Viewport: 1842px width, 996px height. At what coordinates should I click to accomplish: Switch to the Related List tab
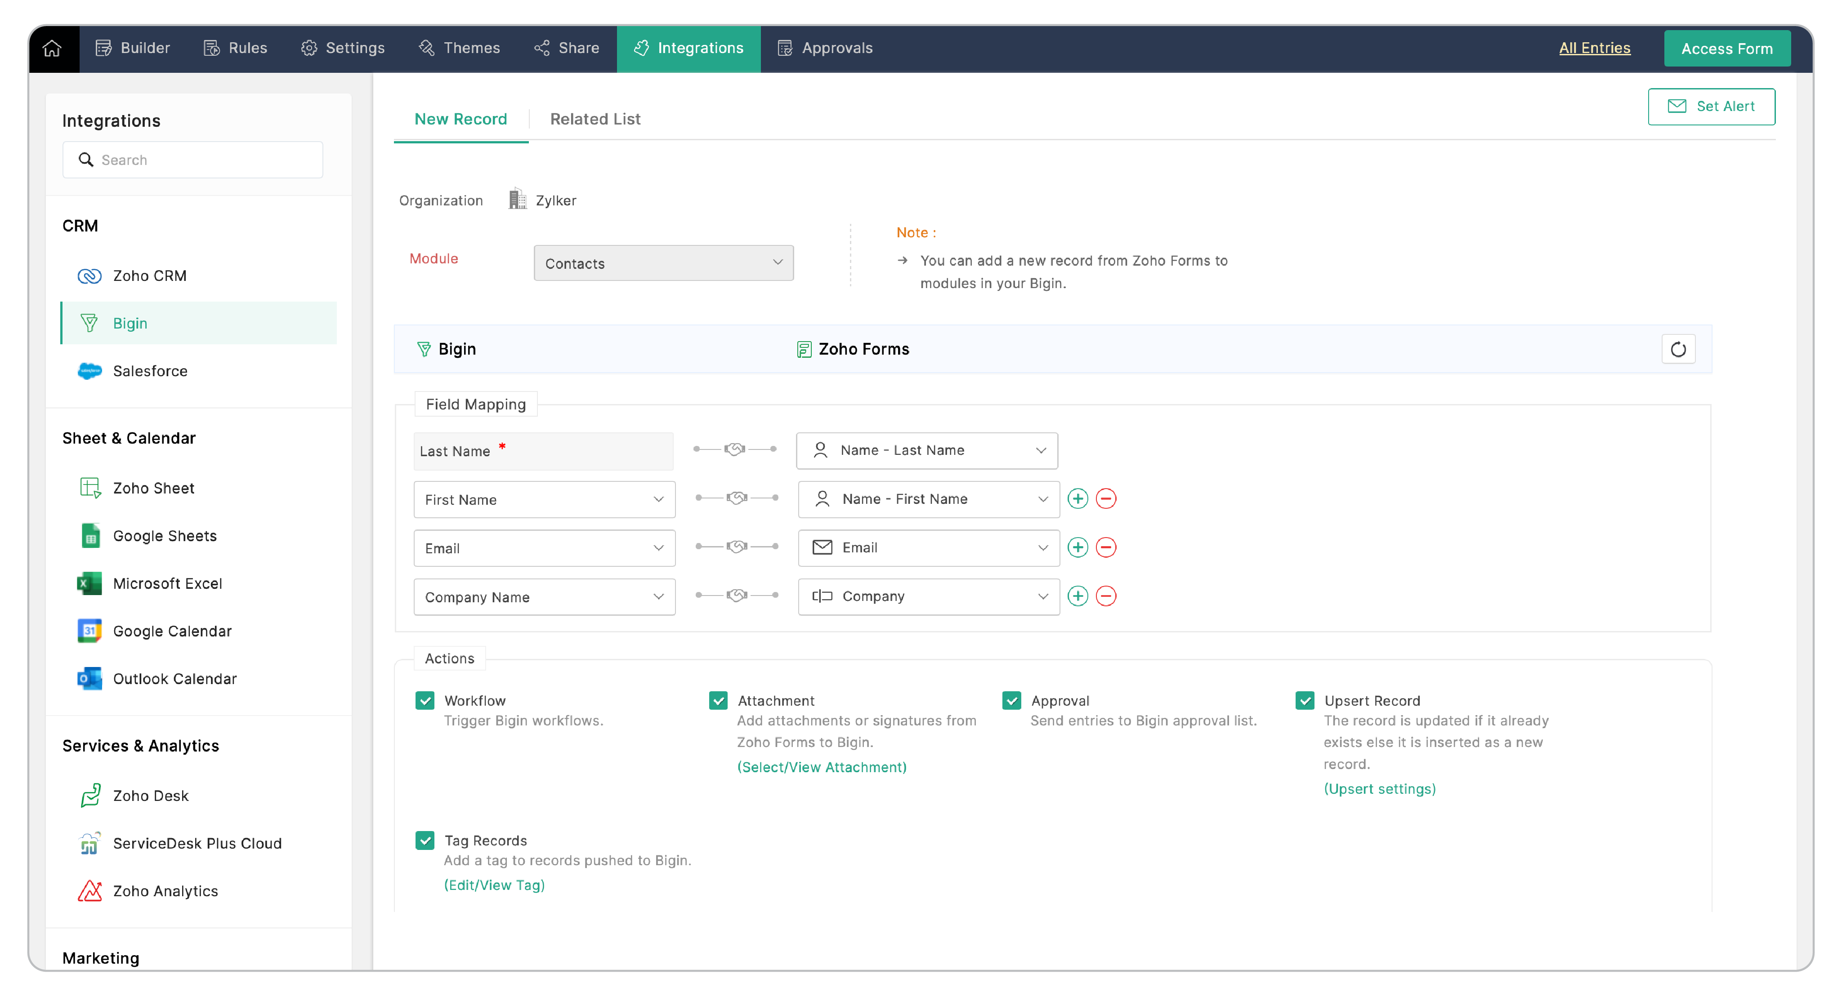click(x=595, y=119)
